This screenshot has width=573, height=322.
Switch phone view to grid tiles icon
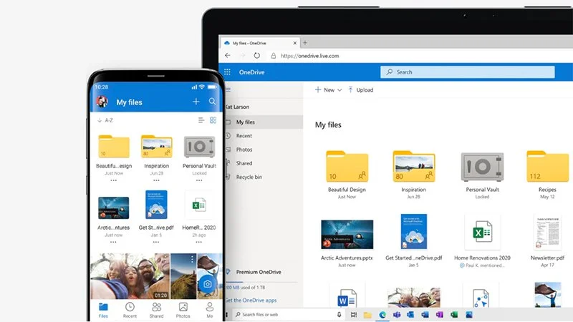tap(213, 120)
